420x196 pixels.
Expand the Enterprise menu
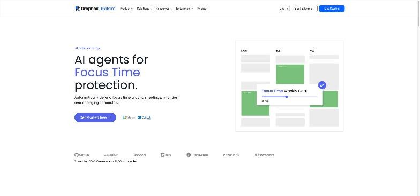[184, 9]
